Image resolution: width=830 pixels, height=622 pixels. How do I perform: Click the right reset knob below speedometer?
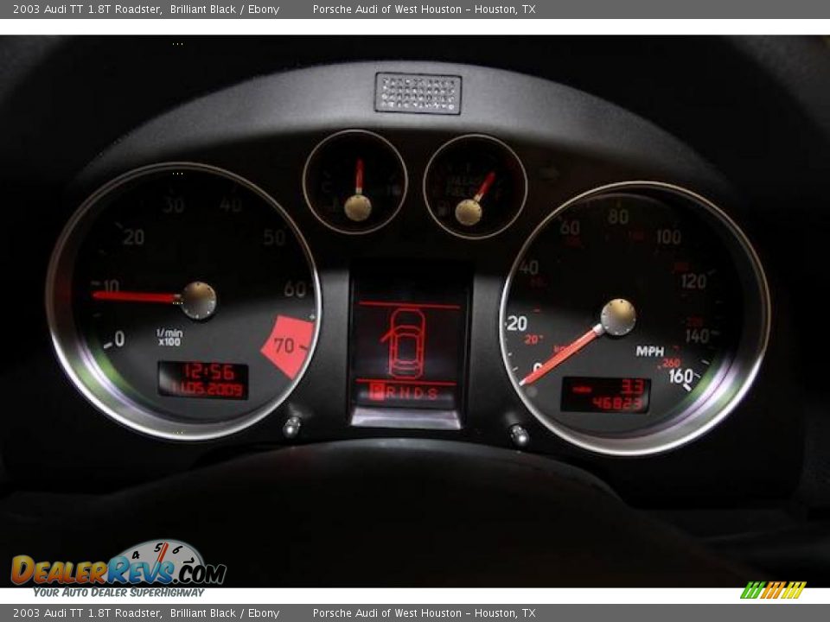pos(519,435)
